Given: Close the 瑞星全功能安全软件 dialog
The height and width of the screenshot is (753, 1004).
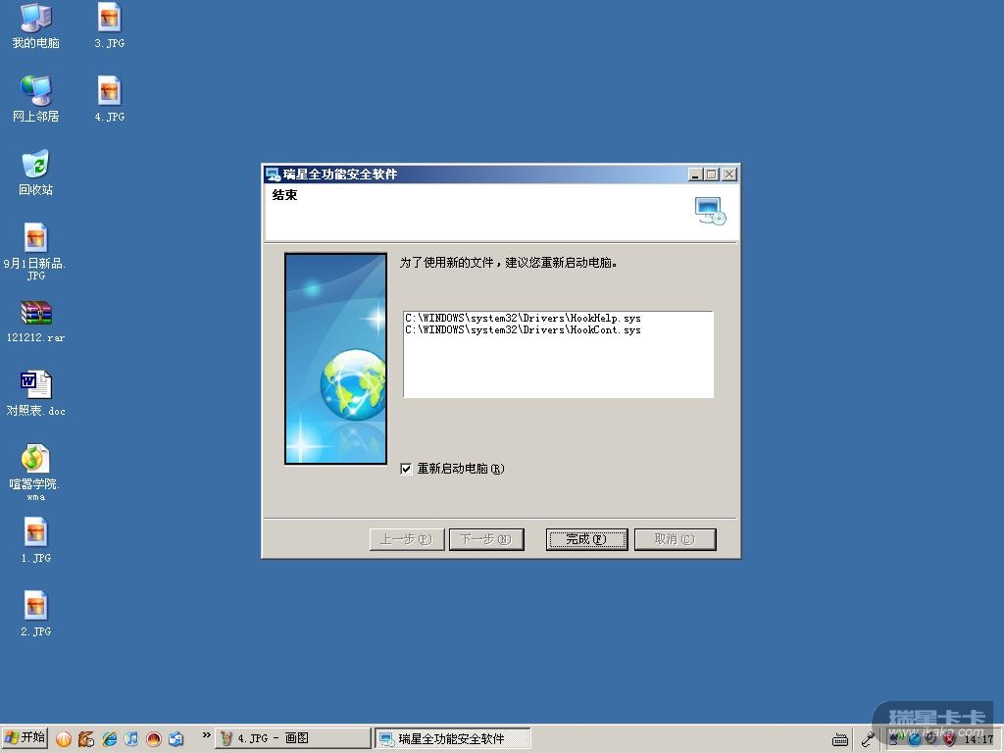Looking at the screenshot, I should coord(729,175).
